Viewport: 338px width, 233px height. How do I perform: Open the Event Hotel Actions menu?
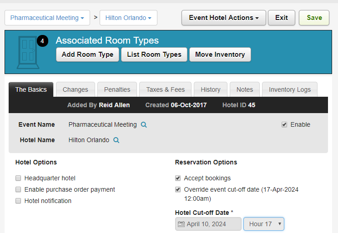click(224, 18)
